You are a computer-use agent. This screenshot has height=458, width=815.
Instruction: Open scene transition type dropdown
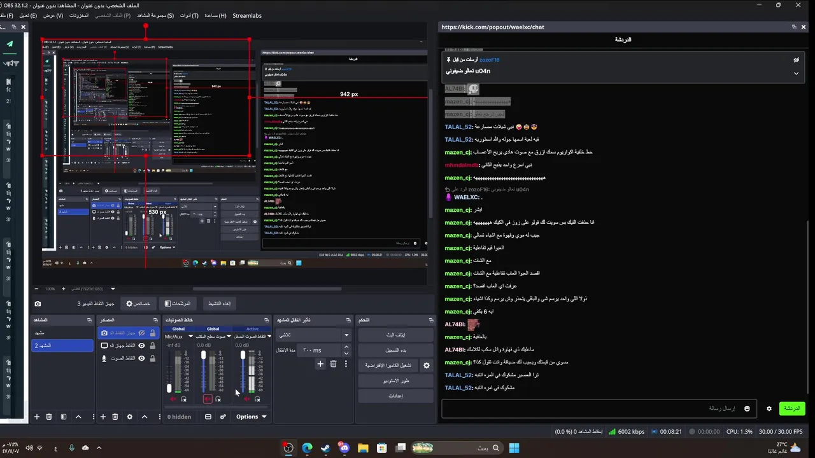coord(315,335)
